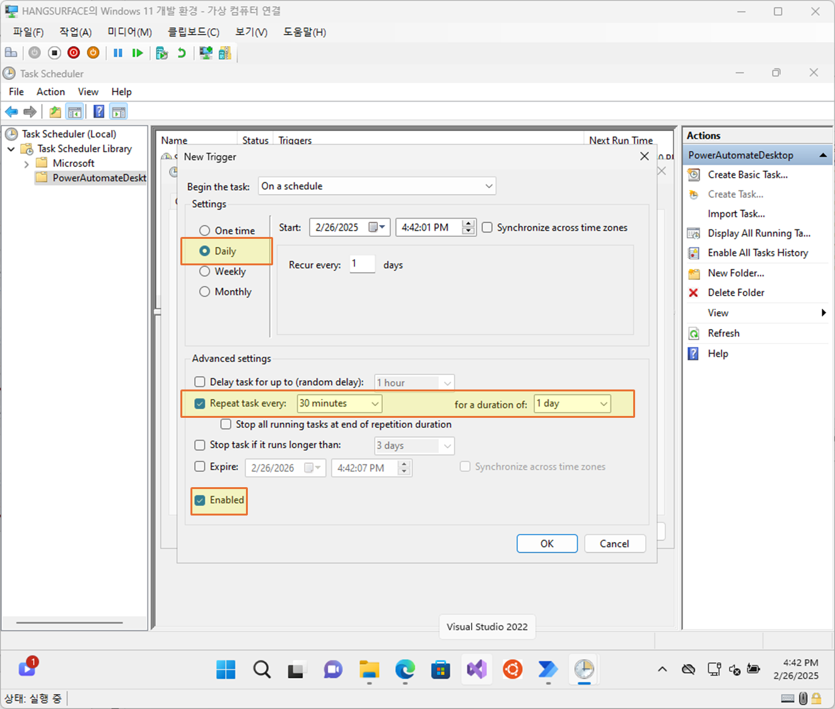Click the Recur every days input field
The width and height of the screenshot is (835, 709).
[x=362, y=264]
